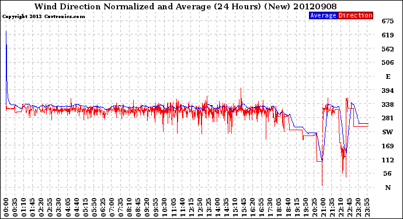Click the blue Average legend label
Viewport: 403px width, 219px height.
(323, 15)
